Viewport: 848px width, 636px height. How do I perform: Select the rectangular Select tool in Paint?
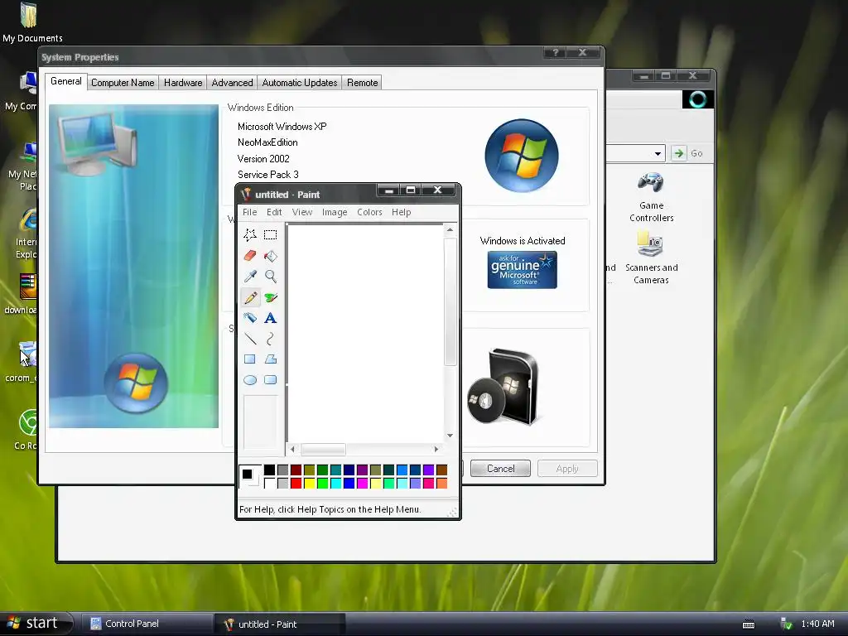point(271,234)
